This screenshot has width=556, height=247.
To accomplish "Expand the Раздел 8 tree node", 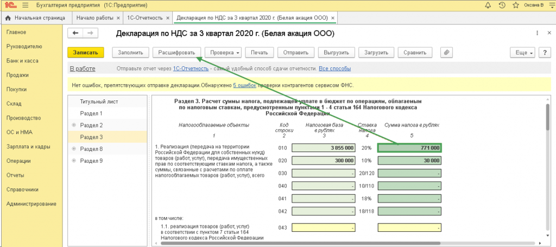I will tap(74, 149).
